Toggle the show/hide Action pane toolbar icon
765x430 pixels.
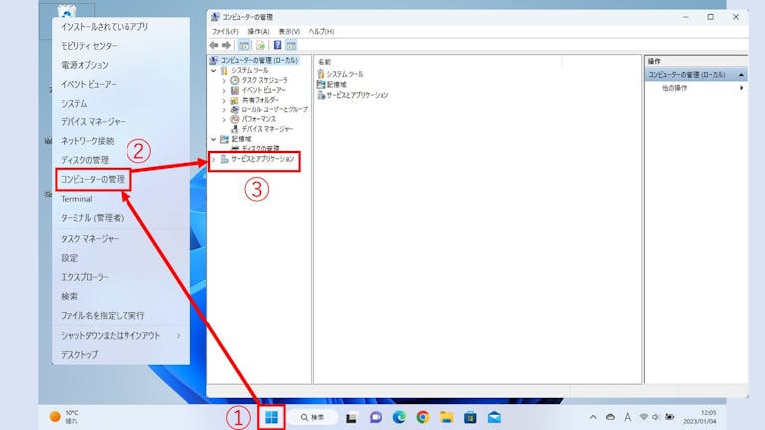tap(291, 46)
